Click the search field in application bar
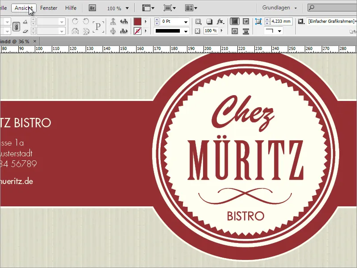The width and height of the screenshot is (357, 268). (x=332, y=8)
